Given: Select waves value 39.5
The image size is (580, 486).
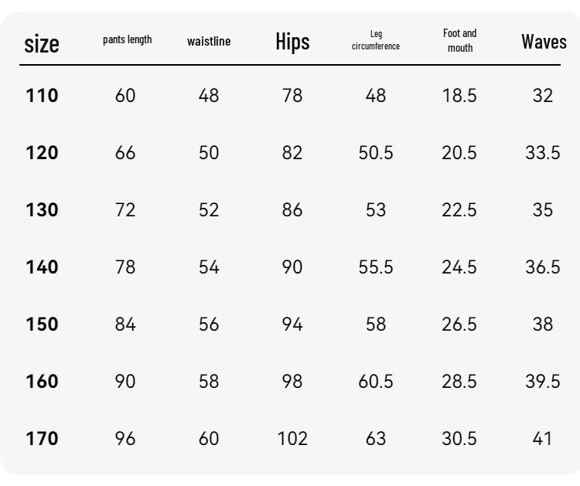Looking at the screenshot, I should click(543, 381).
